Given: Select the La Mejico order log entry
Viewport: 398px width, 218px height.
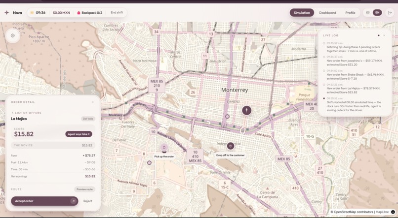Looking at the screenshot, I should pos(355,89).
